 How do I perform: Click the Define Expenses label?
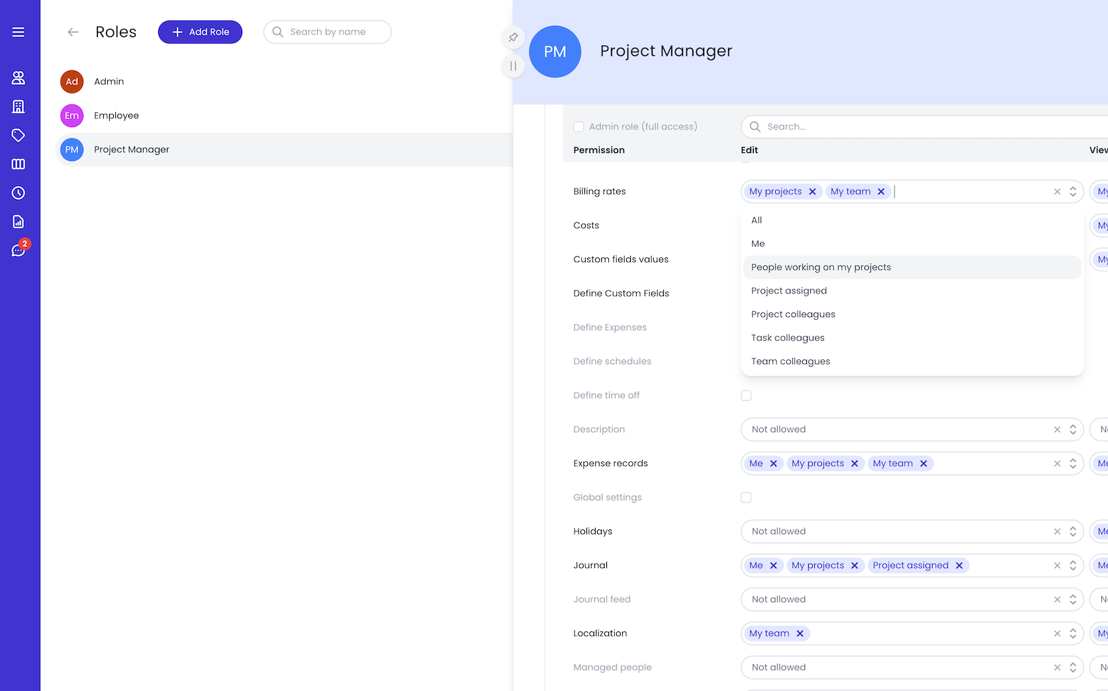[610, 328]
